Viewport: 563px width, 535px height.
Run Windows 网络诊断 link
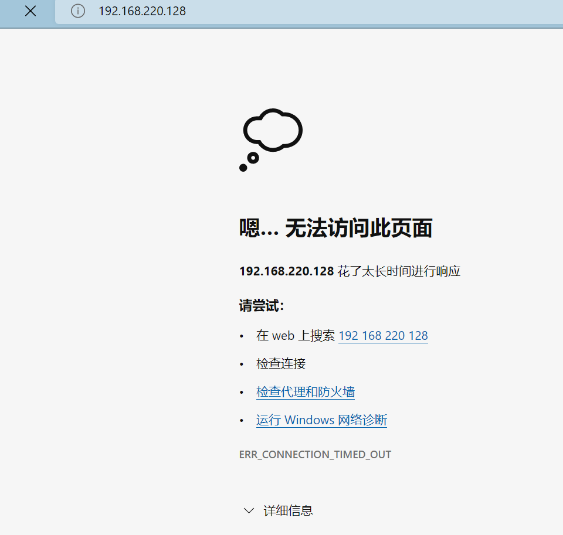(321, 420)
